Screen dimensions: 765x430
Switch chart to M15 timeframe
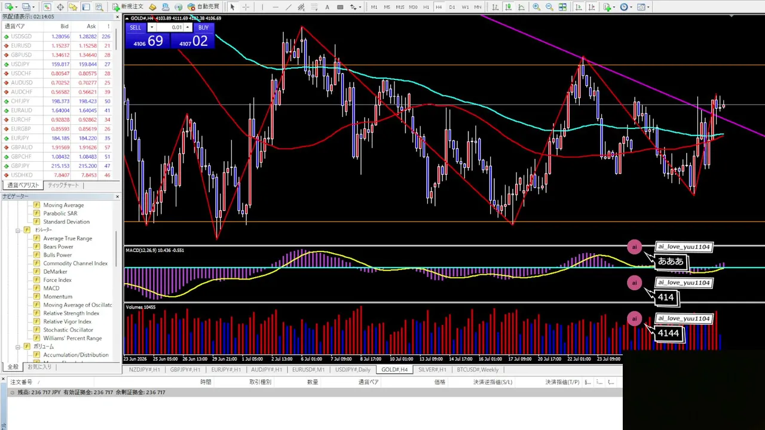click(400, 7)
